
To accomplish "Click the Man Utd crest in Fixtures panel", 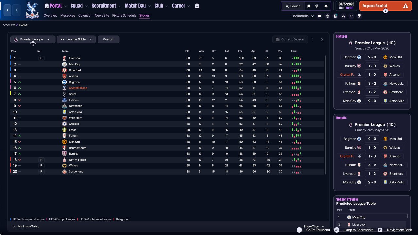I will click(x=385, y=57).
